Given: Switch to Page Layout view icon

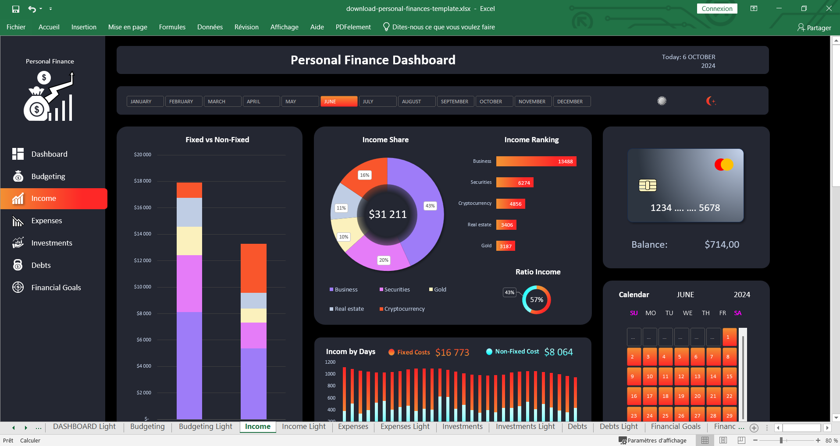Looking at the screenshot, I should click(723, 440).
